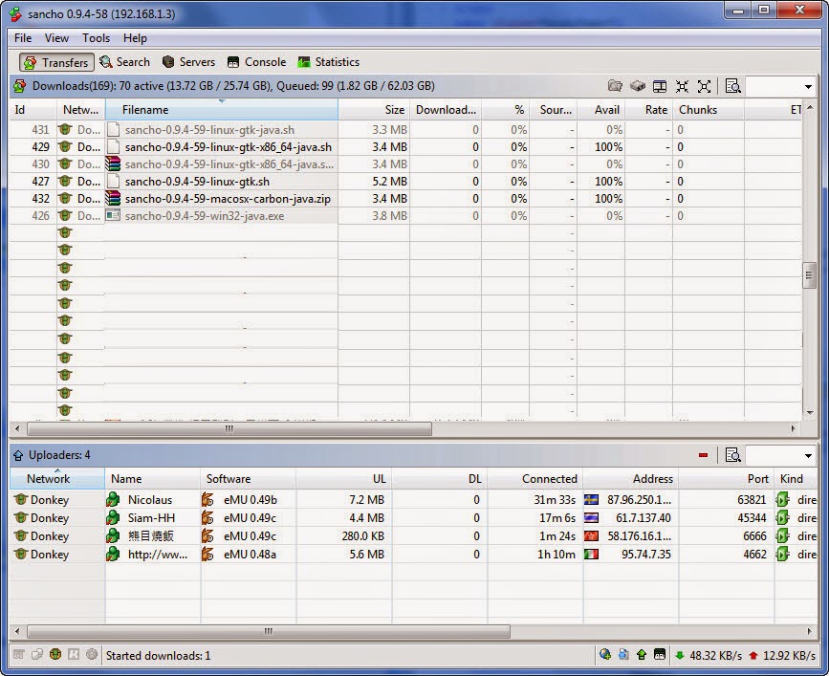The image size is (829, 676).
Task: Click the filter search icon in Downloads header
Action: pyautogui.click(x=732, y=86)
